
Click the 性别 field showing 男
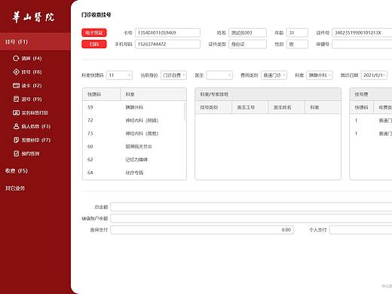[x=297, y=44]
